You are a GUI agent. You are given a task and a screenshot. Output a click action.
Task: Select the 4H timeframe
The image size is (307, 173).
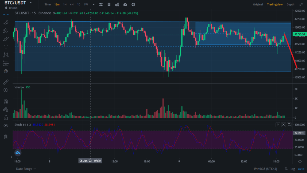click(72, 5)
